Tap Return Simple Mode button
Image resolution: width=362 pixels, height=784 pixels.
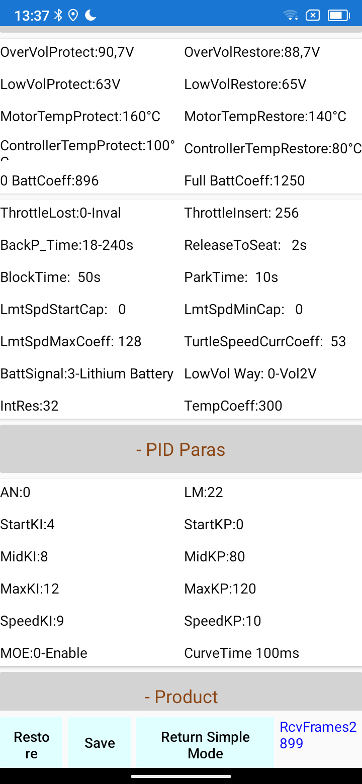point(205,745)
